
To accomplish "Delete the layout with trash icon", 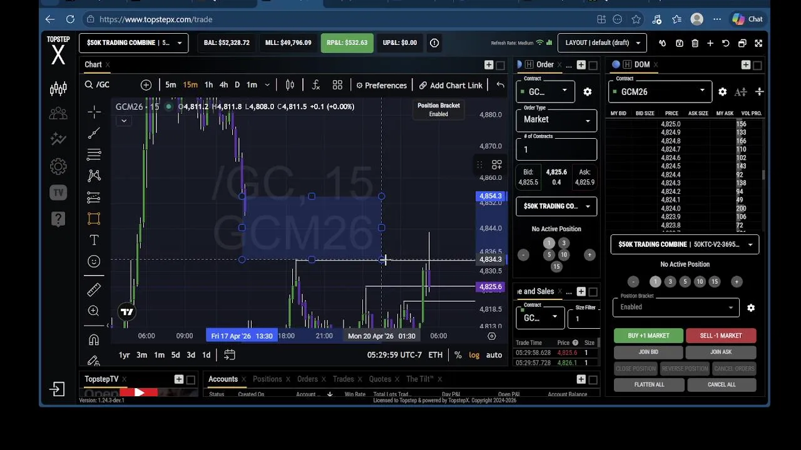I will click(695, 43).
